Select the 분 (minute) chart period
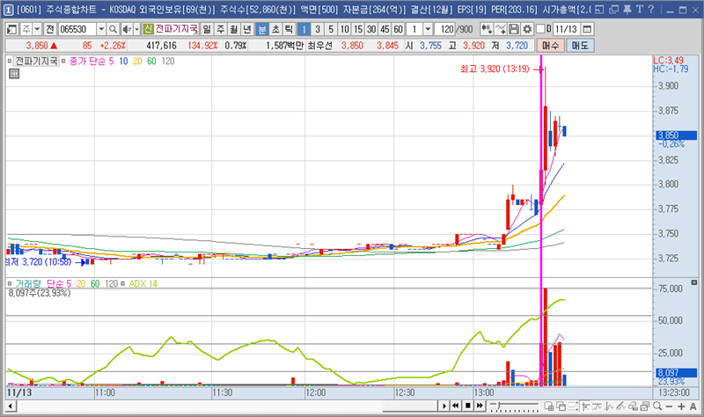This screenshot has width=704, height=417. [262, 29]
